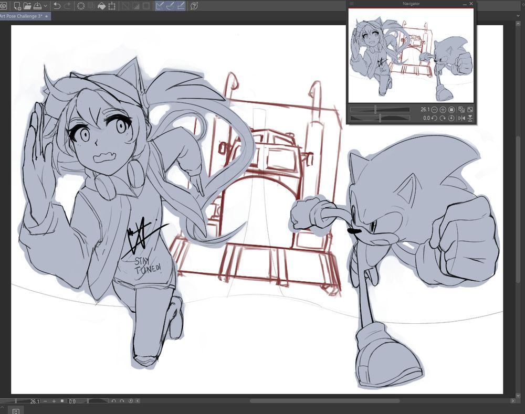
Task: Reset canvas rotation in Navigator
Action: (451, 118)
